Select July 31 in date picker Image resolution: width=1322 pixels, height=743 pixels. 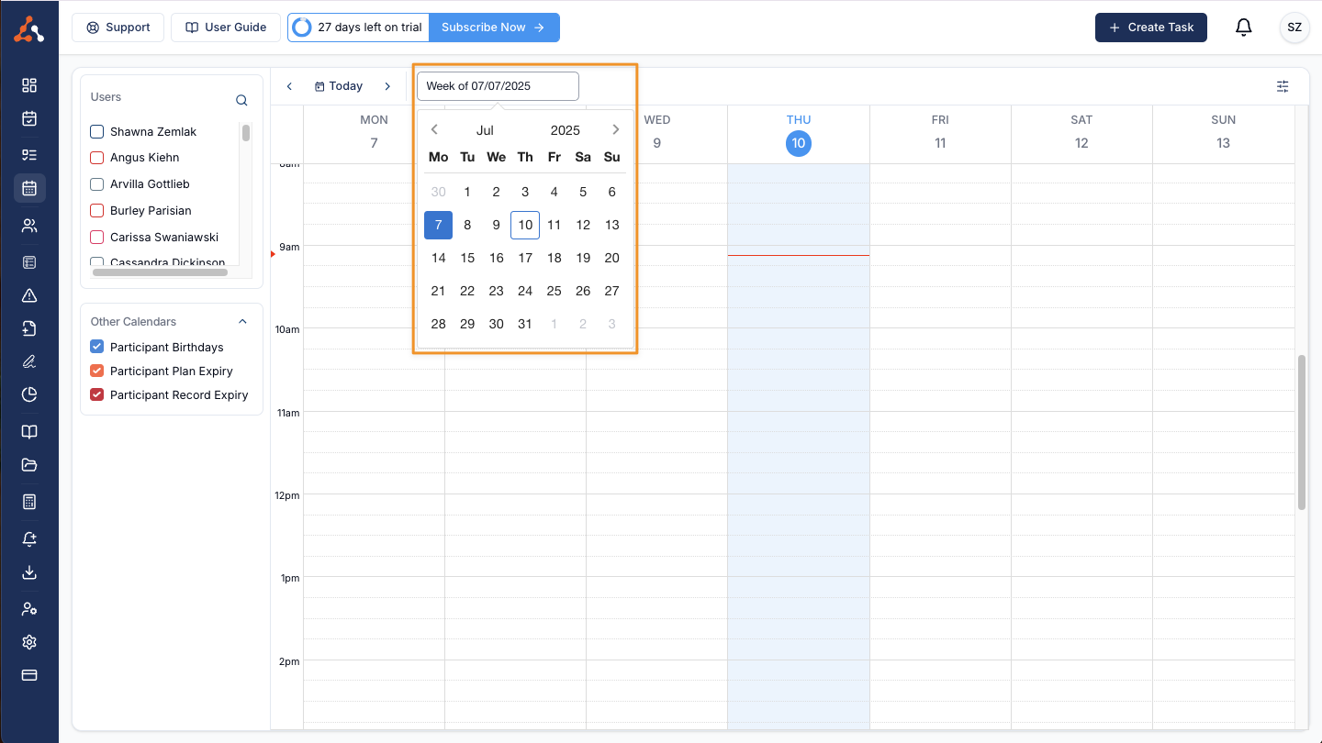(x=525, y=324)
